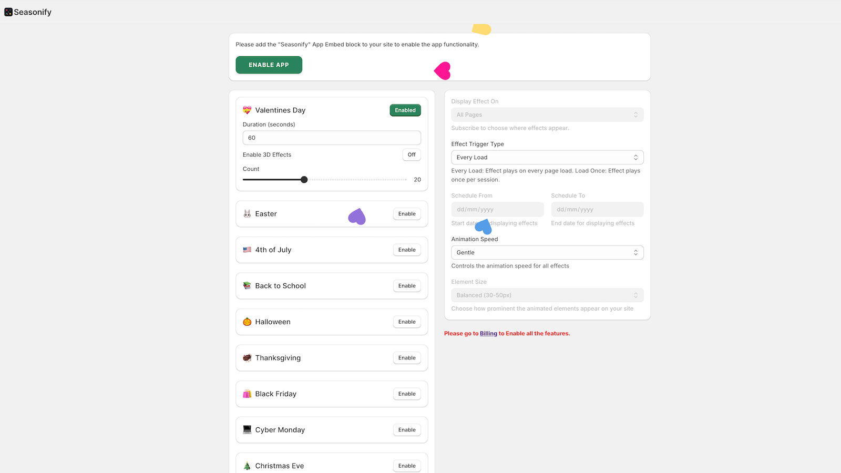The height and width of the screenshot is (473, 841).
Task: Open the Billing link
Action: pos(488,333)
